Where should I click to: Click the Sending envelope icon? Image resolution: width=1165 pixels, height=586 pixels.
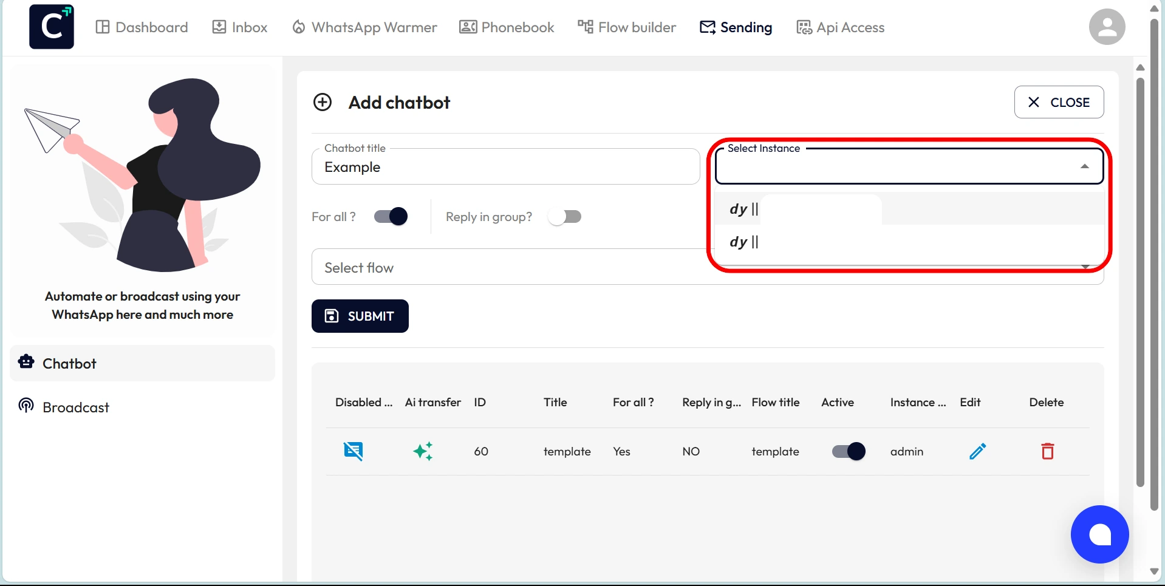pos(708,27)
